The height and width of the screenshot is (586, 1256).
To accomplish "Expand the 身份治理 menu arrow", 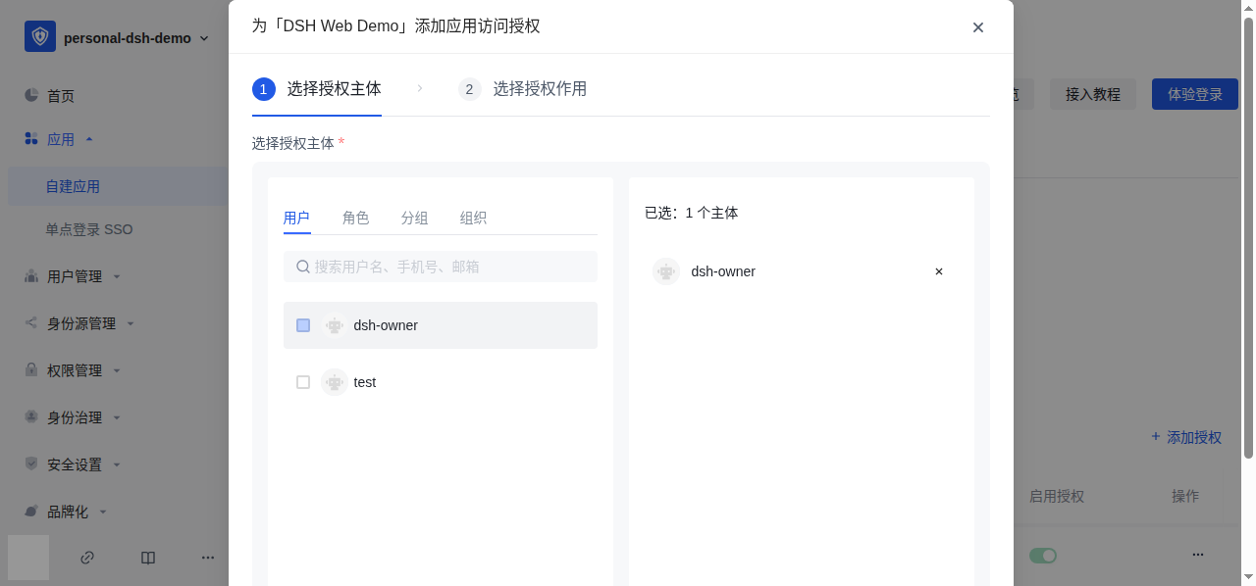I will (x=117, y=417).
